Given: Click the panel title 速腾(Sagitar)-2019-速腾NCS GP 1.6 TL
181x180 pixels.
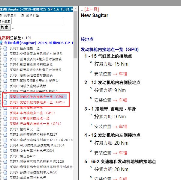Looking at the screenshot, I should 37,9.
